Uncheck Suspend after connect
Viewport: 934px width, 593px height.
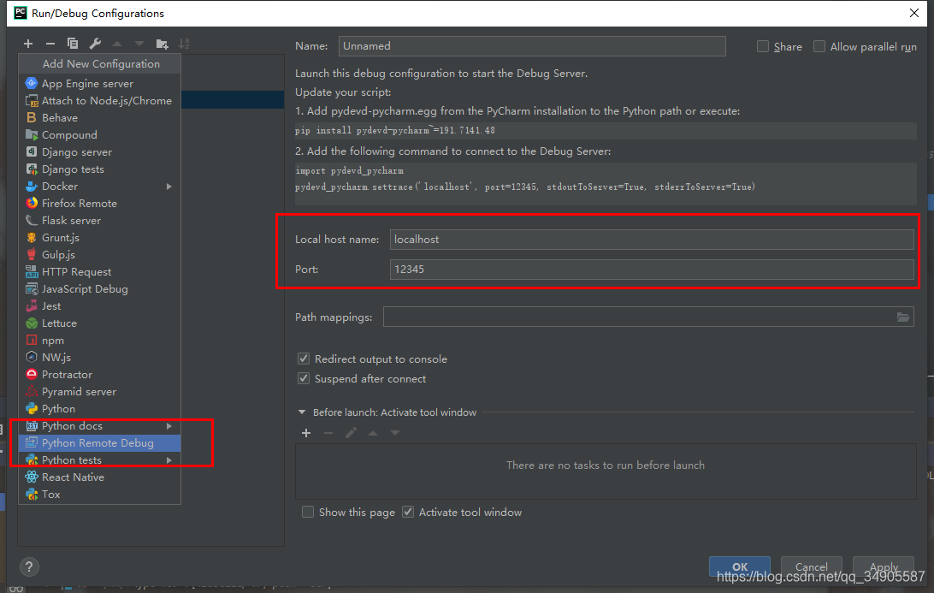304,378
